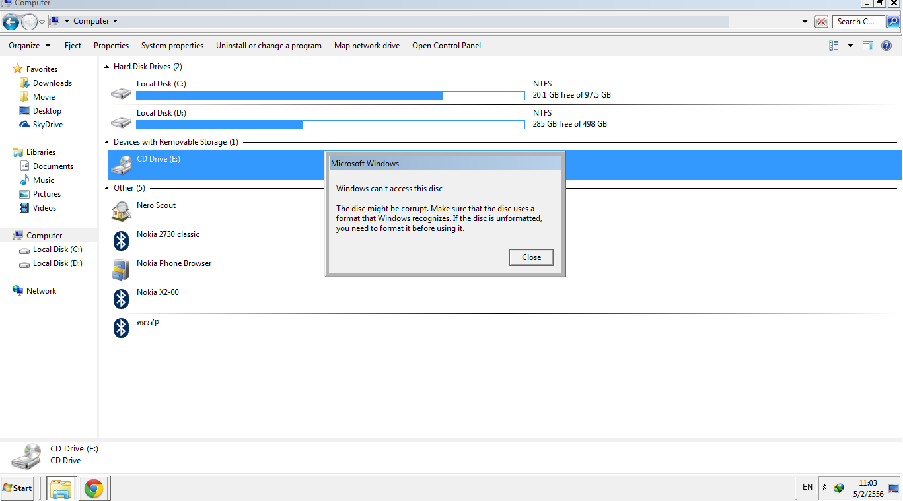Screen dimensions: 903x501
Task: Select Local Disk (C:) in the sidebar tree
Action: click(x=57, y=250)
